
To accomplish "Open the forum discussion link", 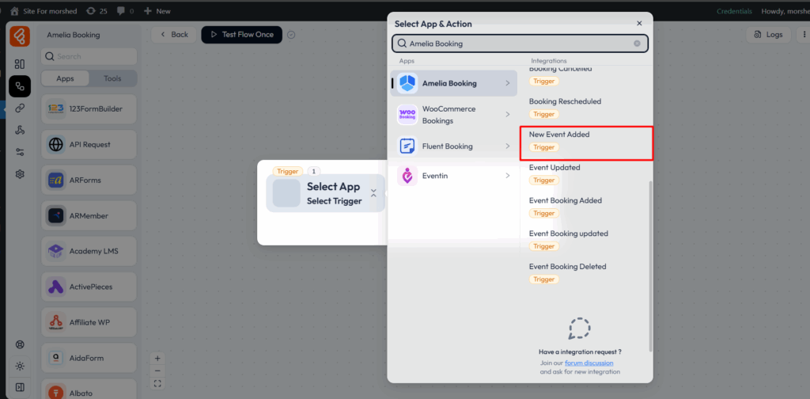I will click(589, 363).
